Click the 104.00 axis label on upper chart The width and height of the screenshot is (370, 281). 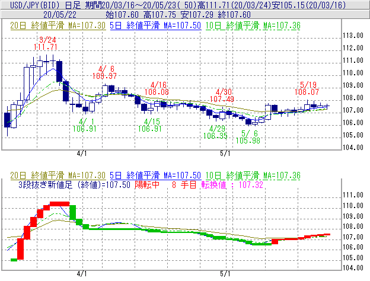353,148
